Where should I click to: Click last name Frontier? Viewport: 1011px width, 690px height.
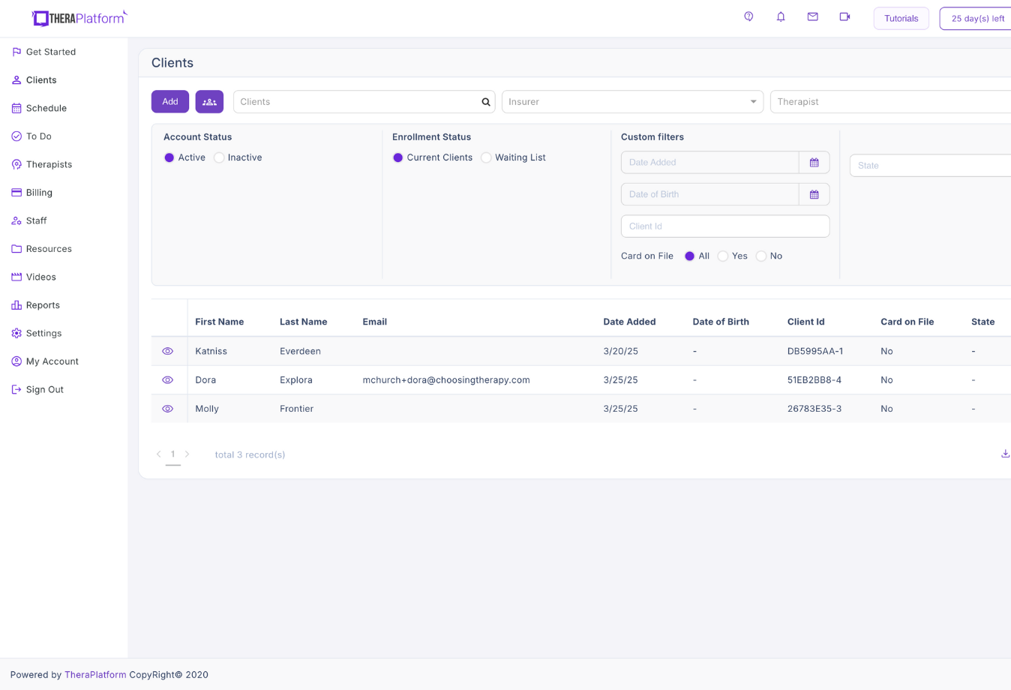[x=296, y=409]
